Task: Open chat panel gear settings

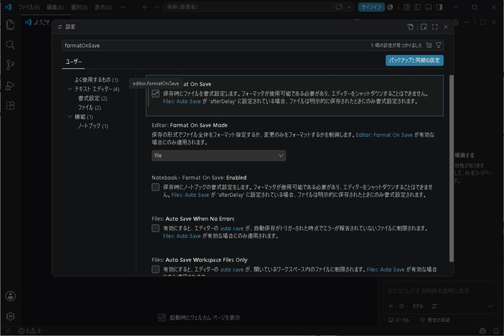Action: pyautogui.click(x=456, y=22)
